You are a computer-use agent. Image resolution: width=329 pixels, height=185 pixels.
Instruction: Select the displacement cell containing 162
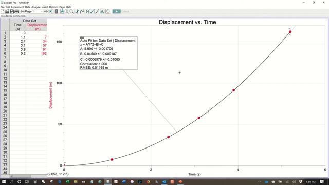click(x=36, y=53)
